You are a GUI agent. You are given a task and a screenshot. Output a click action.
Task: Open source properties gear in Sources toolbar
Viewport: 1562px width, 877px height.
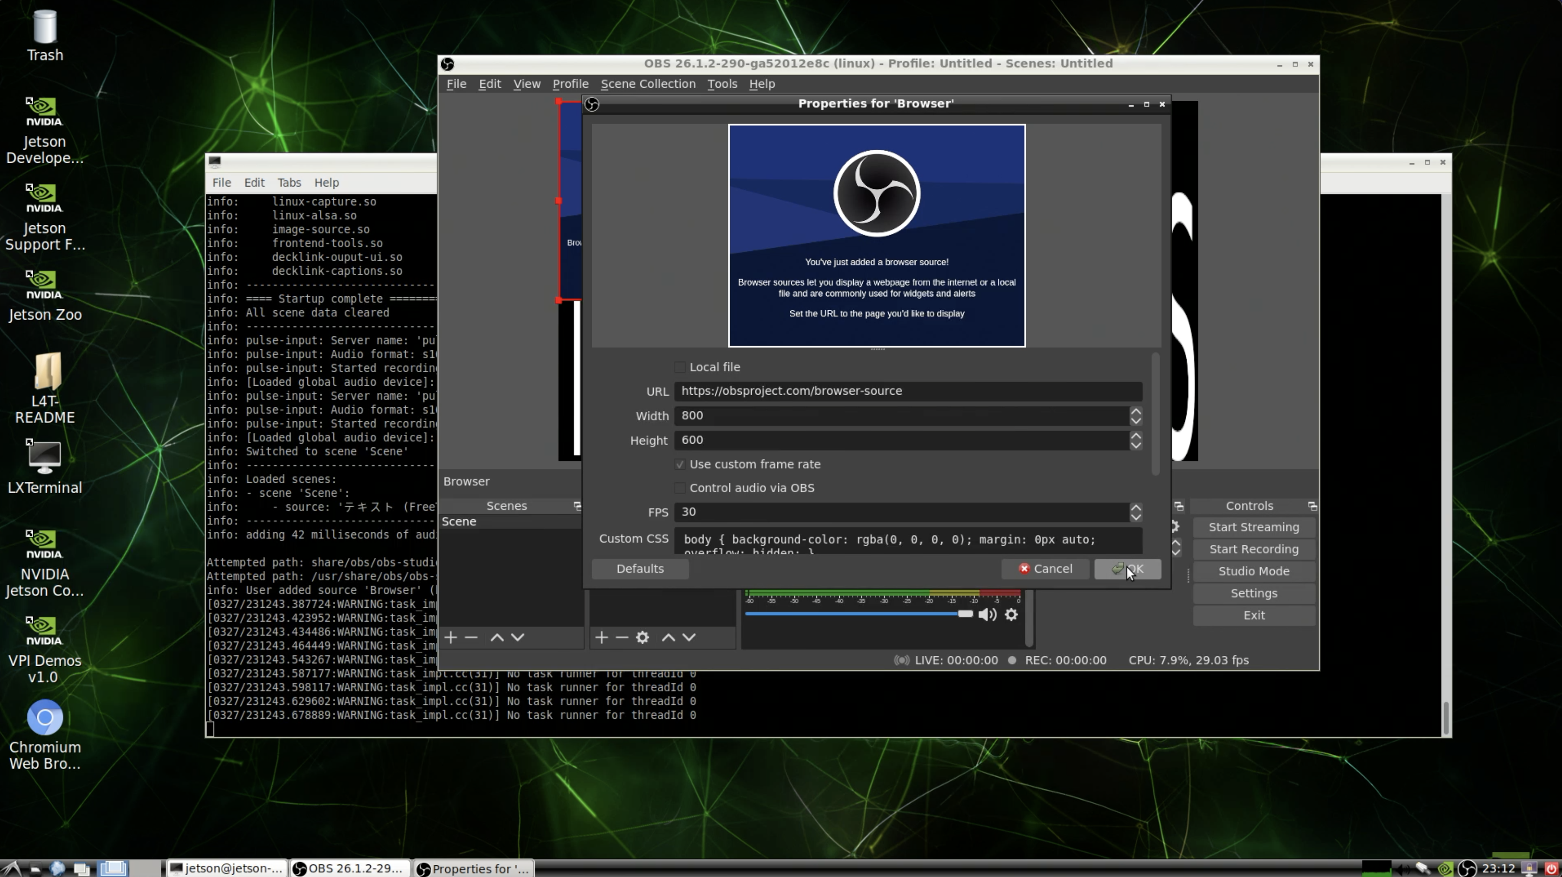point(642,637)
